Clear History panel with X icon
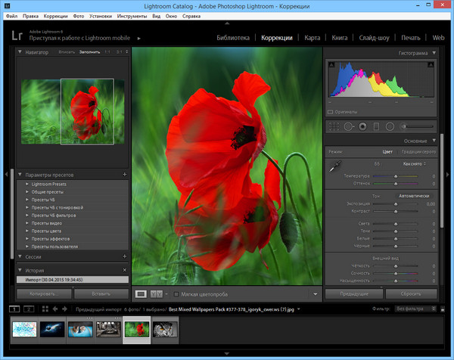Image resolution: width=454 pixels, height=360 pixels. tap(124, 270)
